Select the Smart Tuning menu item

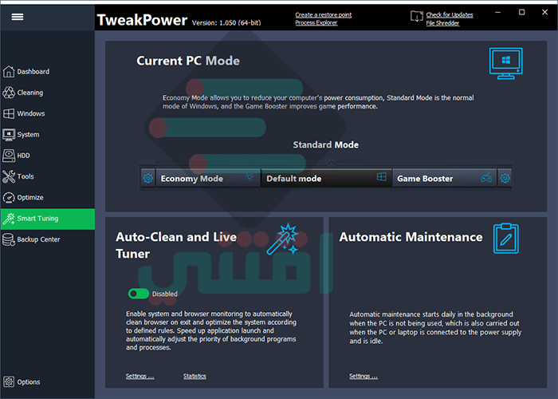tap(48, 219)
